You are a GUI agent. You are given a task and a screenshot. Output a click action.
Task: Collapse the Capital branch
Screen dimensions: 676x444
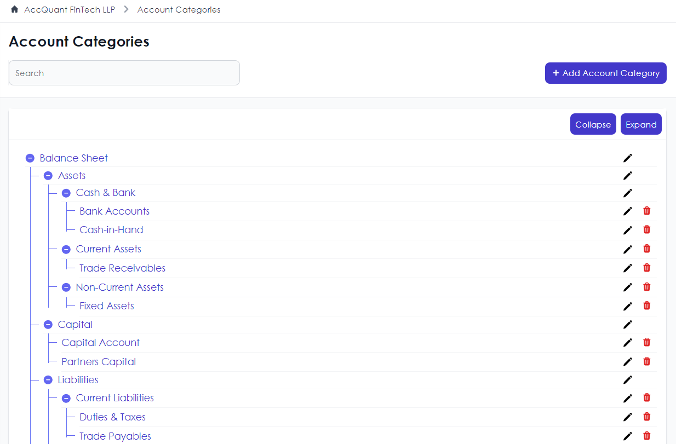[x=48, y=324]
